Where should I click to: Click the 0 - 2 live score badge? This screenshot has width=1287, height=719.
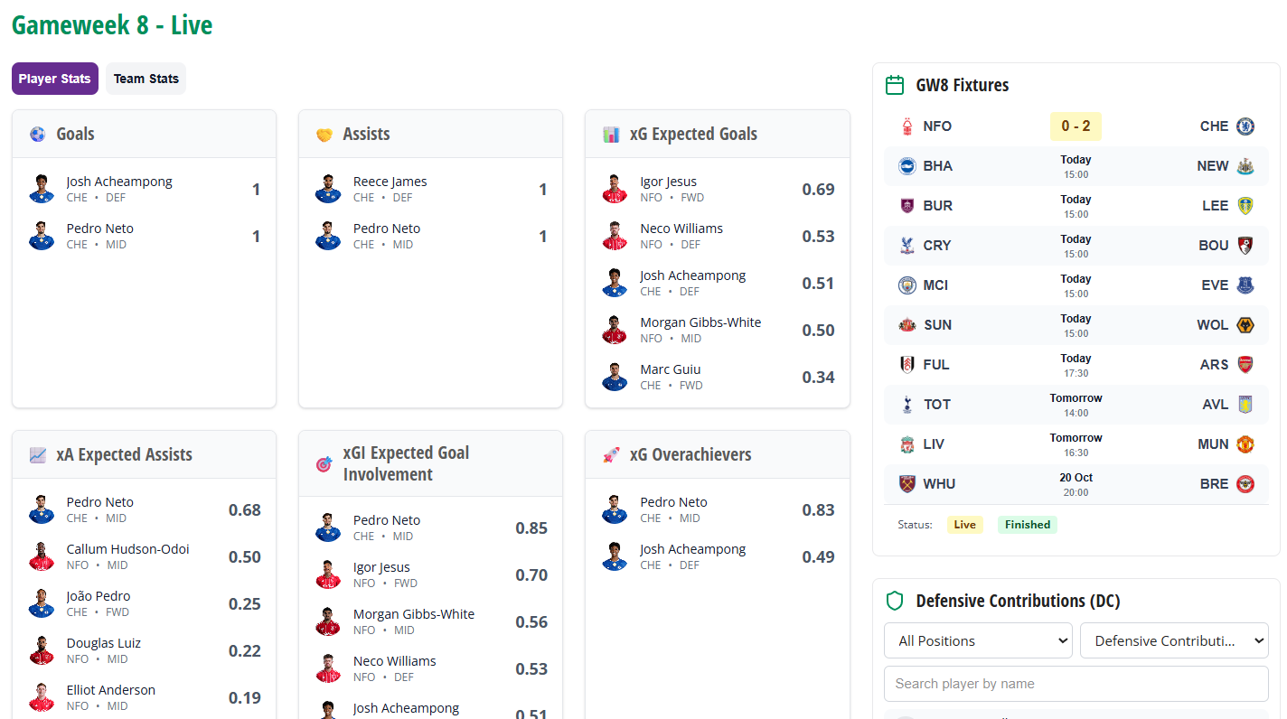(1076, 126)
